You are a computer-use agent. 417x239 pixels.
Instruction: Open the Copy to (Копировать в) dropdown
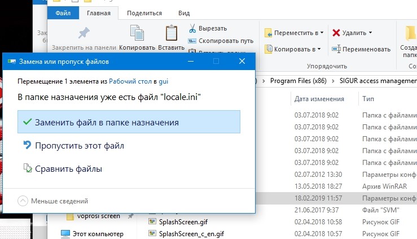293,49
